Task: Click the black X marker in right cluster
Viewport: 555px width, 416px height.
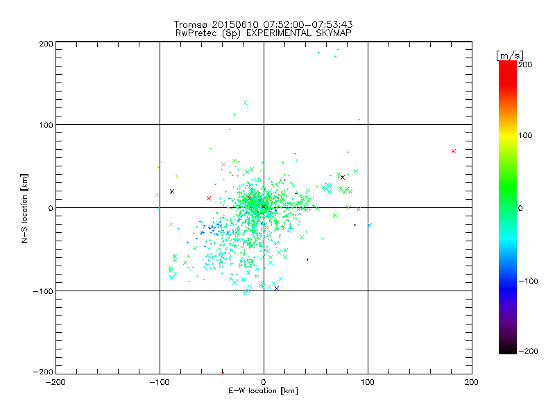Action: (343, 177)
